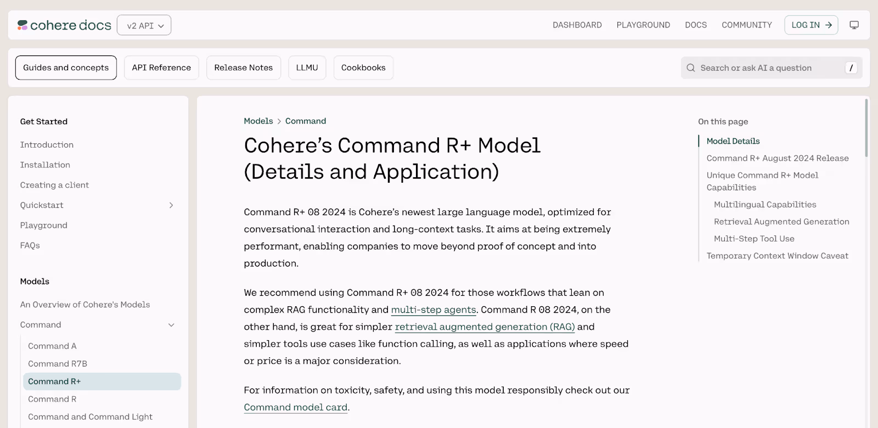Open Quickstart in the sidebar

tap(42, 205)
